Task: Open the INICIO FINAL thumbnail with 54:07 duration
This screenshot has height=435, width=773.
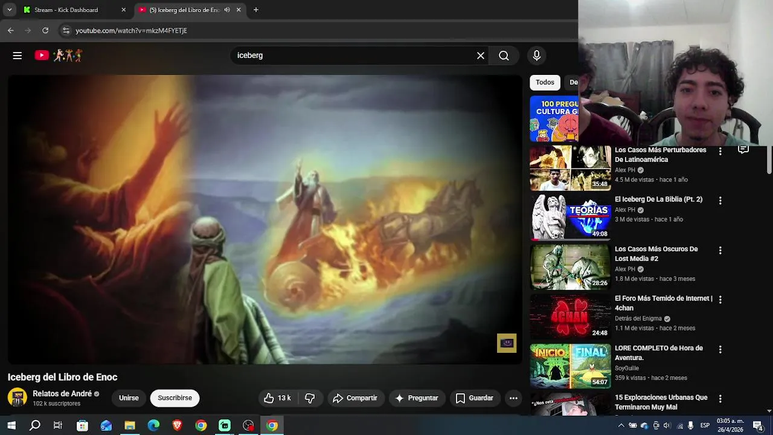Action: (571, 366)
